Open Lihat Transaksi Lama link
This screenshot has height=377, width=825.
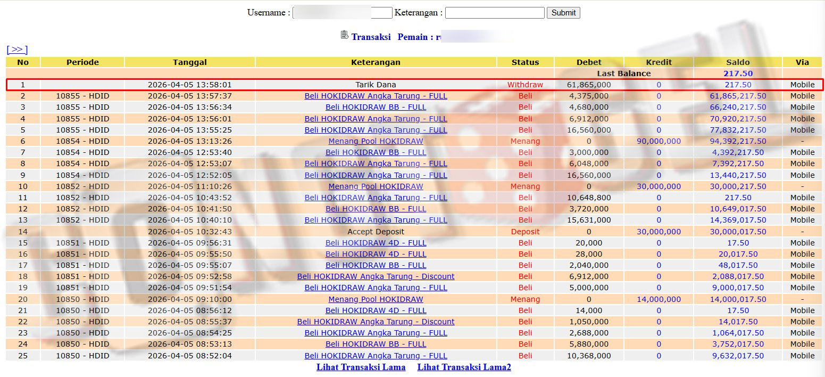361,367
